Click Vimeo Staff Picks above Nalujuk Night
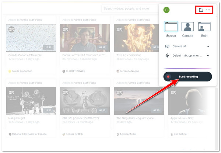221x153 pixels. coord(31,83)
